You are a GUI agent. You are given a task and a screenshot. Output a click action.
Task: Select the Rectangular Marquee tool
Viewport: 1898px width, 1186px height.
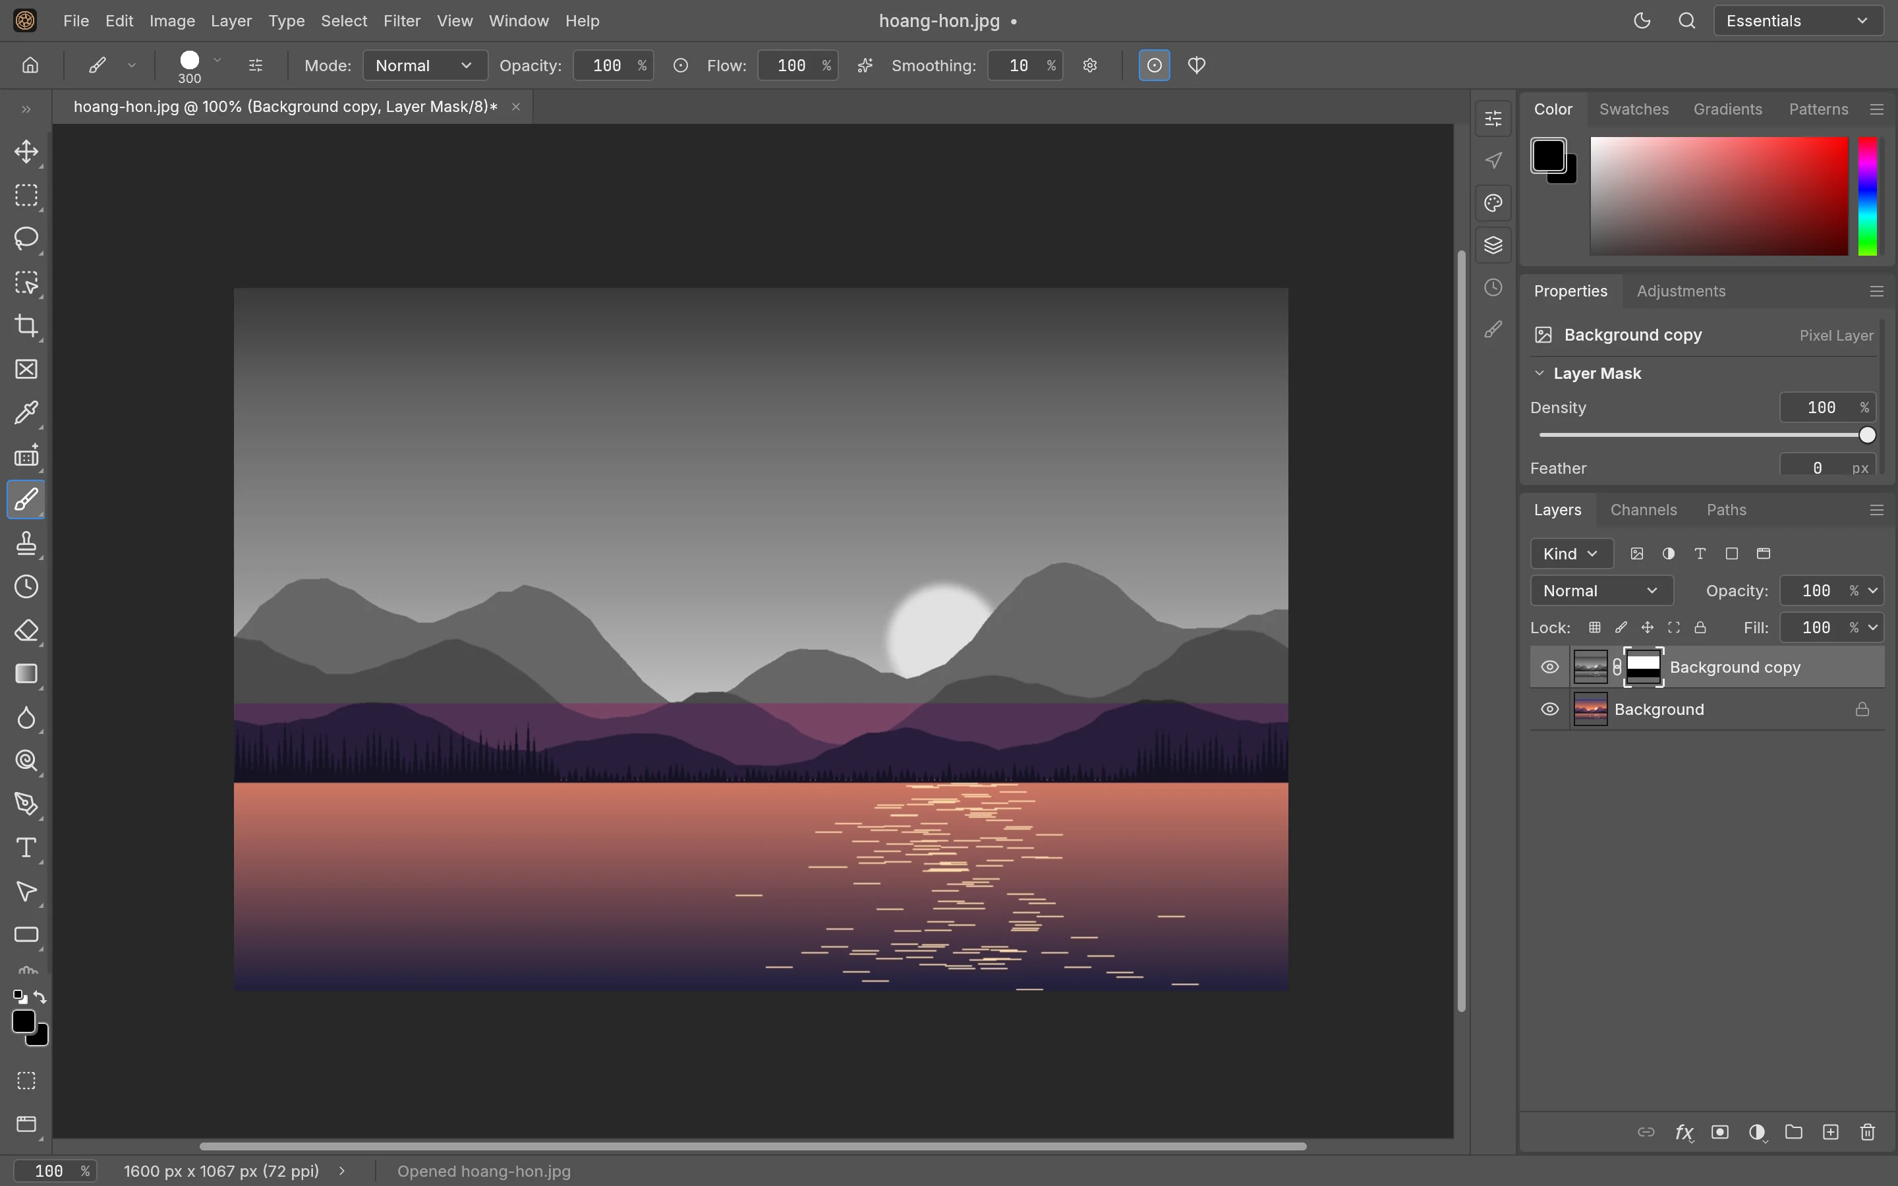(26, 194)
